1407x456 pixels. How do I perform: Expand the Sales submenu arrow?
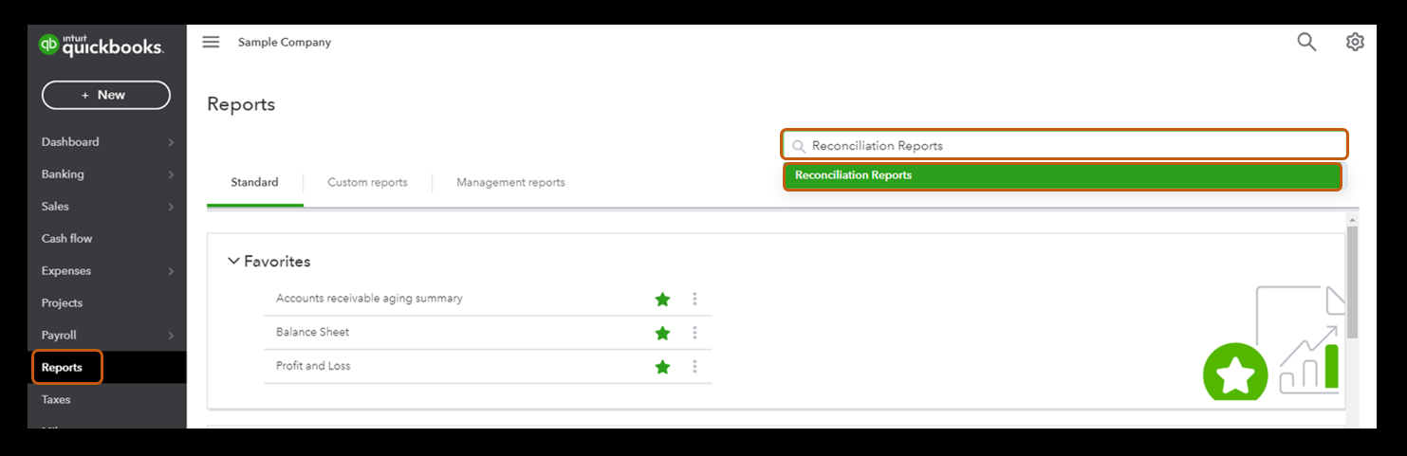point(171,207)
